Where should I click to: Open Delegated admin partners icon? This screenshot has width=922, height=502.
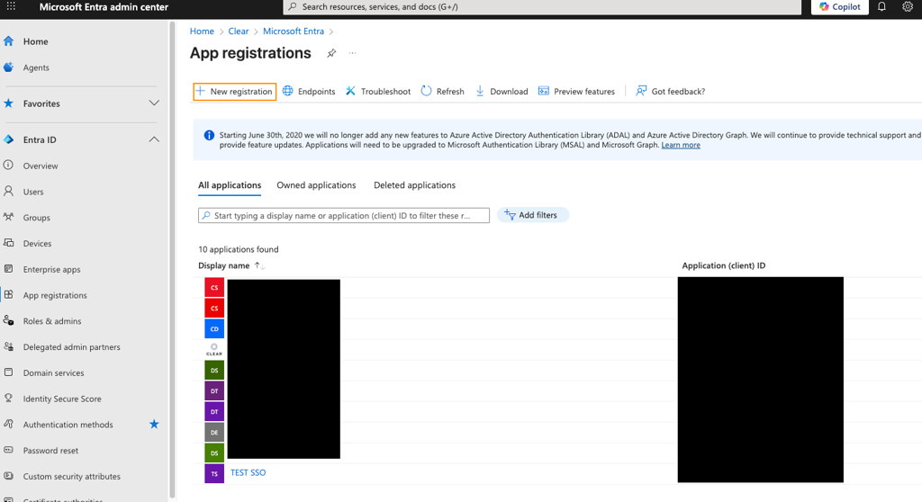[8, 346]
